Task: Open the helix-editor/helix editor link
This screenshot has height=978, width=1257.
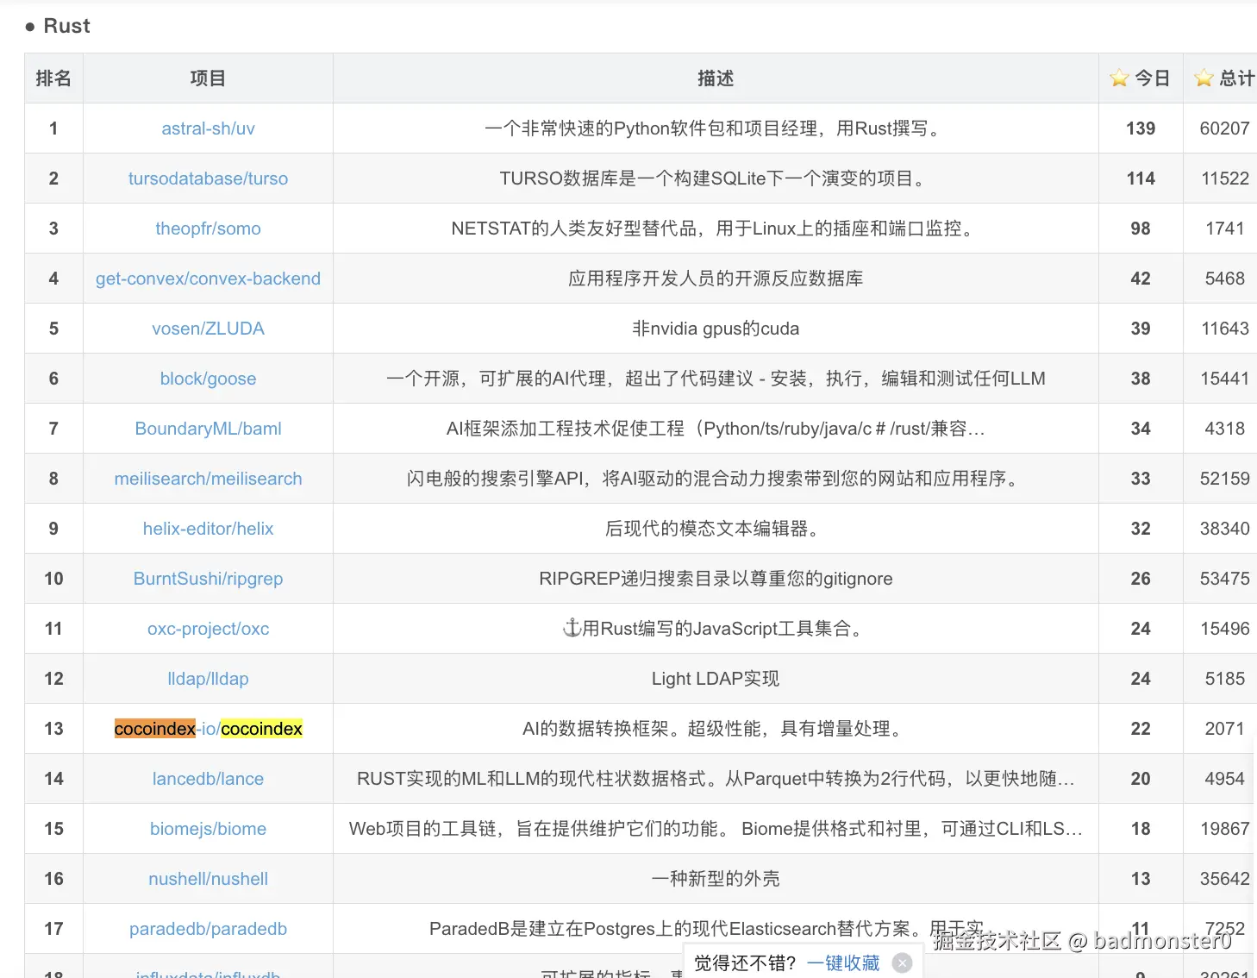Action: coord(208,529)
